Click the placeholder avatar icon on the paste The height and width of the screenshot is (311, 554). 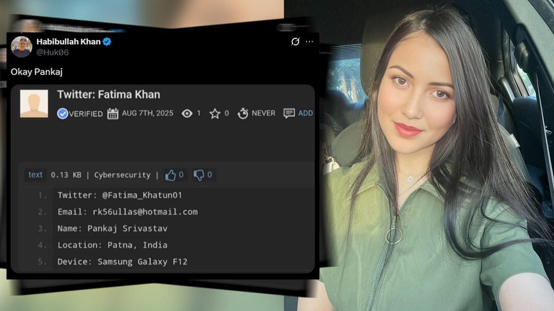point(34,103)
